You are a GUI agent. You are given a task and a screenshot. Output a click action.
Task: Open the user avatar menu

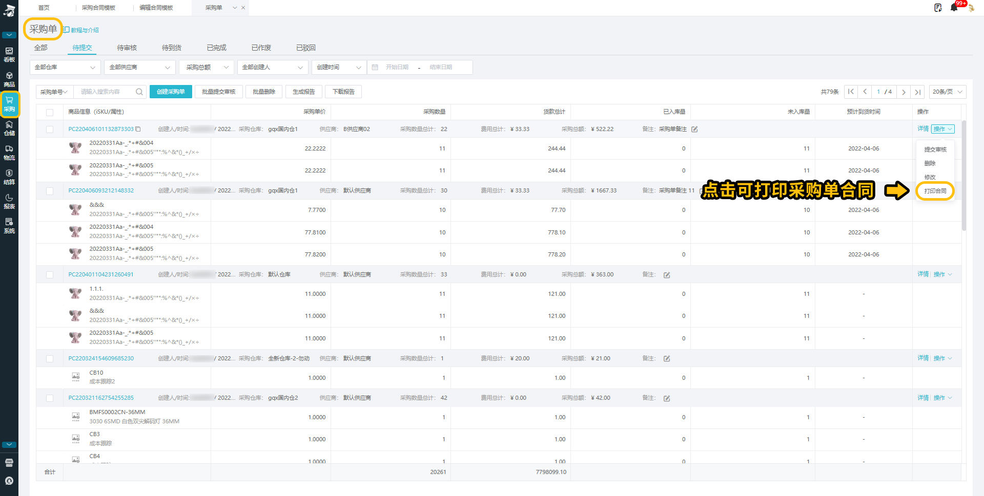tap(971, 8)
